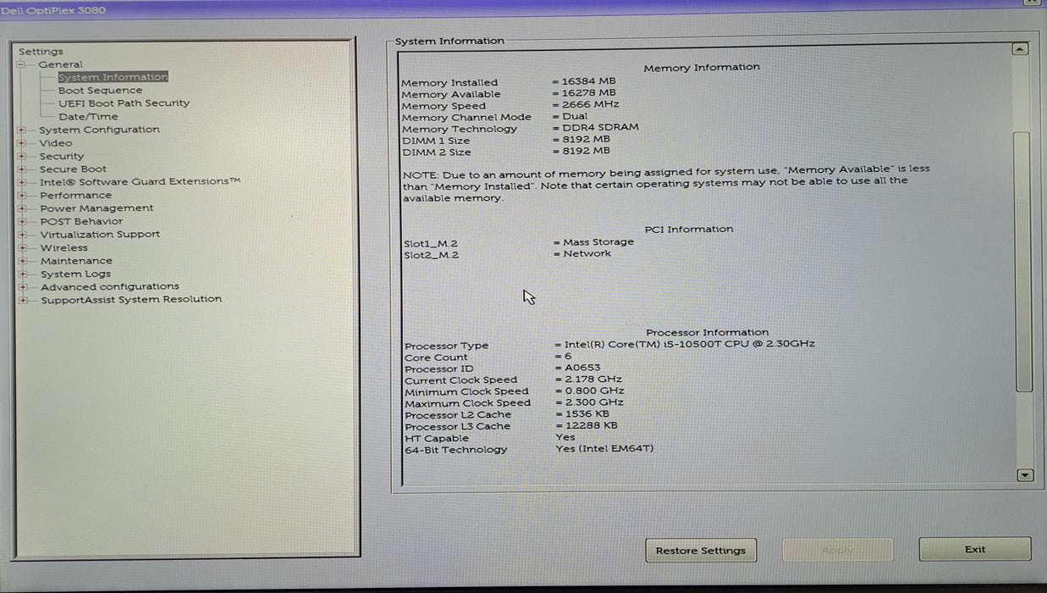Select Intel Software Guard Extensions label
Viewport: 1047px width, 593px height.
[141, 182]
